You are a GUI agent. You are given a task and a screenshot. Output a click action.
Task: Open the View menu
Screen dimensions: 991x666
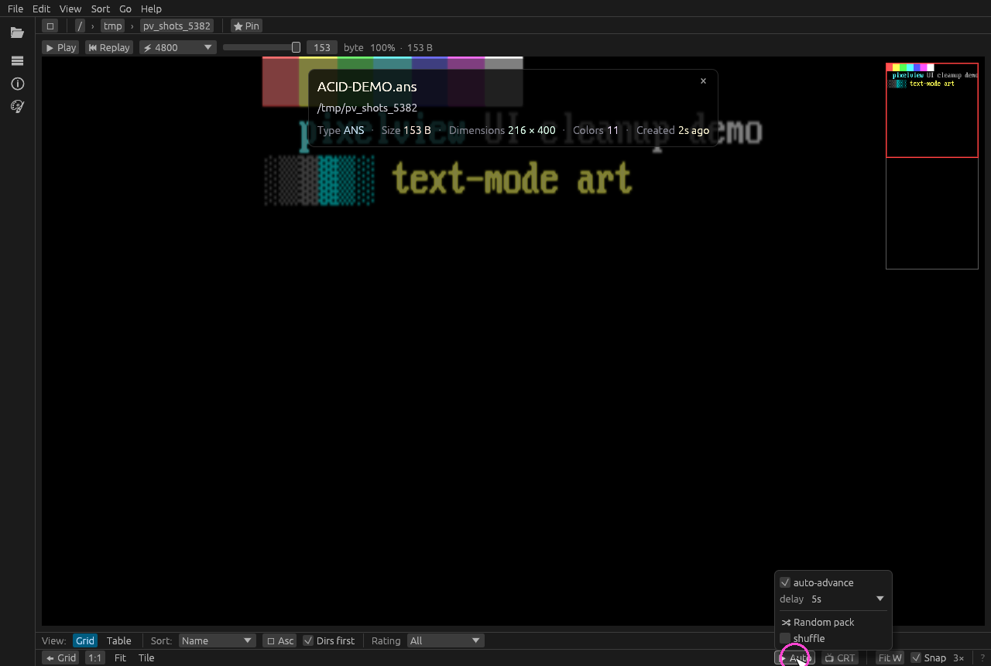pyautogui.click(x=70, y=9)
